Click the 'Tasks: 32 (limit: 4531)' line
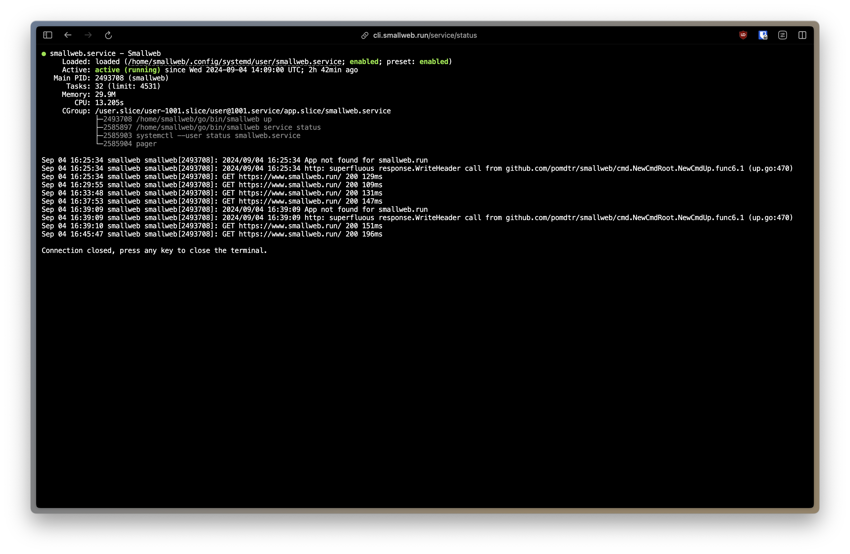This screenshot has height=554, width=850. tap(113, 86)
